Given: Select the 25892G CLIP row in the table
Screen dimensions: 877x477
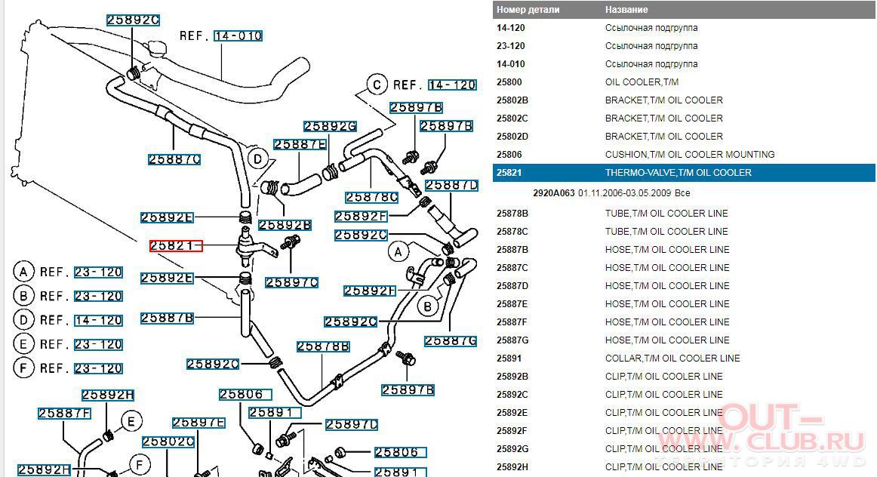Looking at the screenshot, I should pyautogui.click(x=684, y=449).
